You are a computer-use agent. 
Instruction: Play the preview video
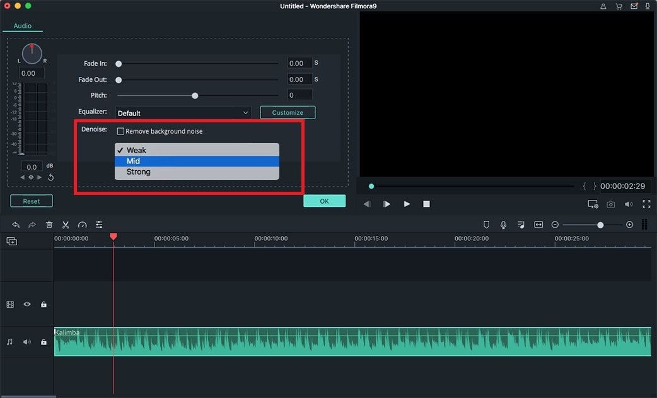[x=407, y=204]
